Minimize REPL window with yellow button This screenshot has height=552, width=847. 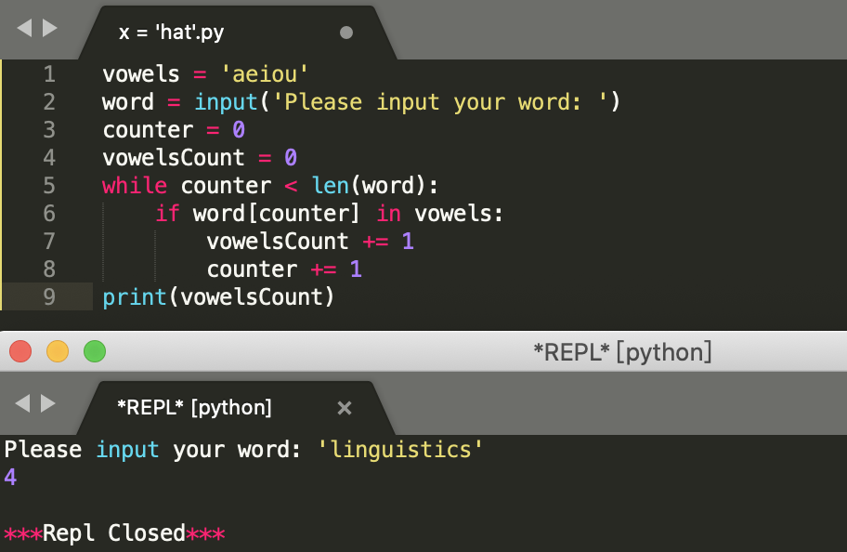point(58,351)
